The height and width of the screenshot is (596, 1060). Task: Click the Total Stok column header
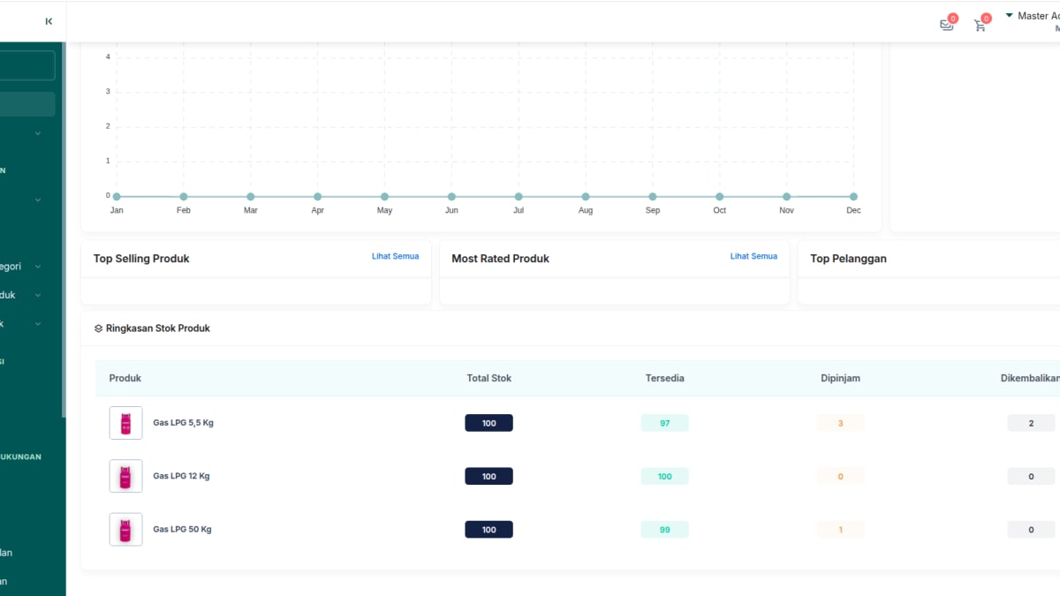[x=488, y=378]
